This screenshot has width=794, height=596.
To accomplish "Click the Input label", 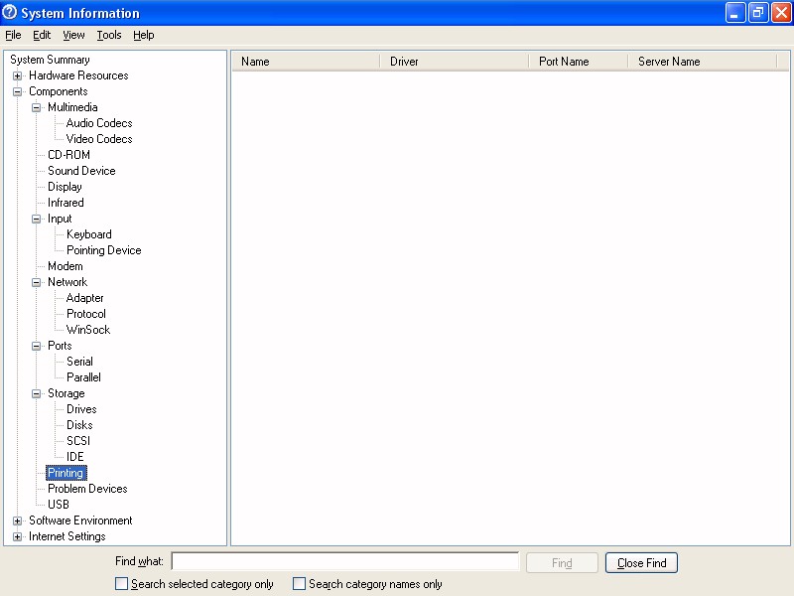I will pos(60,219).
